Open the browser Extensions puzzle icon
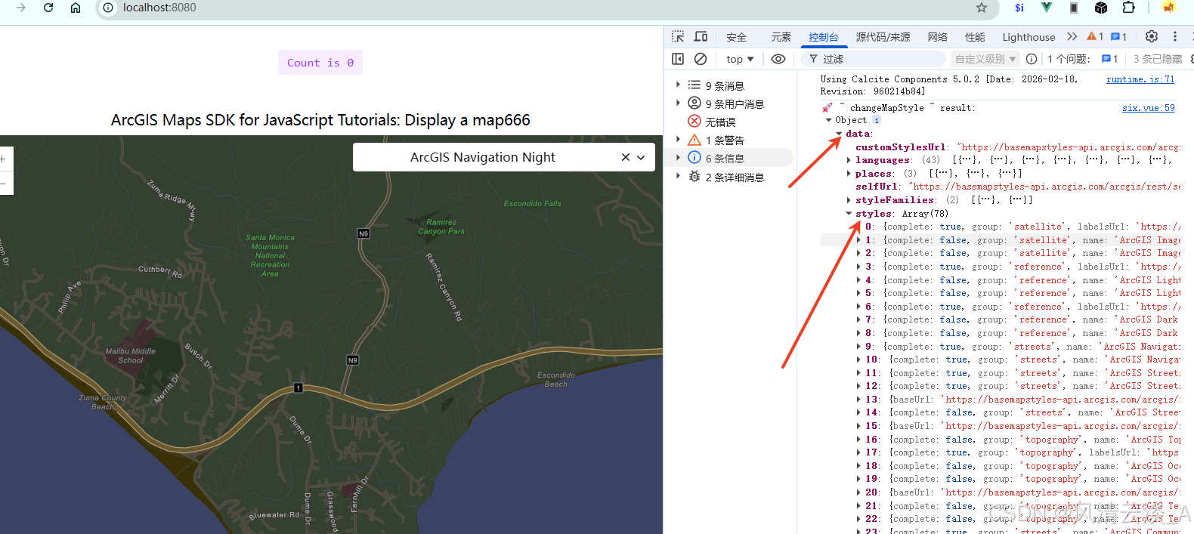 point(1128,8)
